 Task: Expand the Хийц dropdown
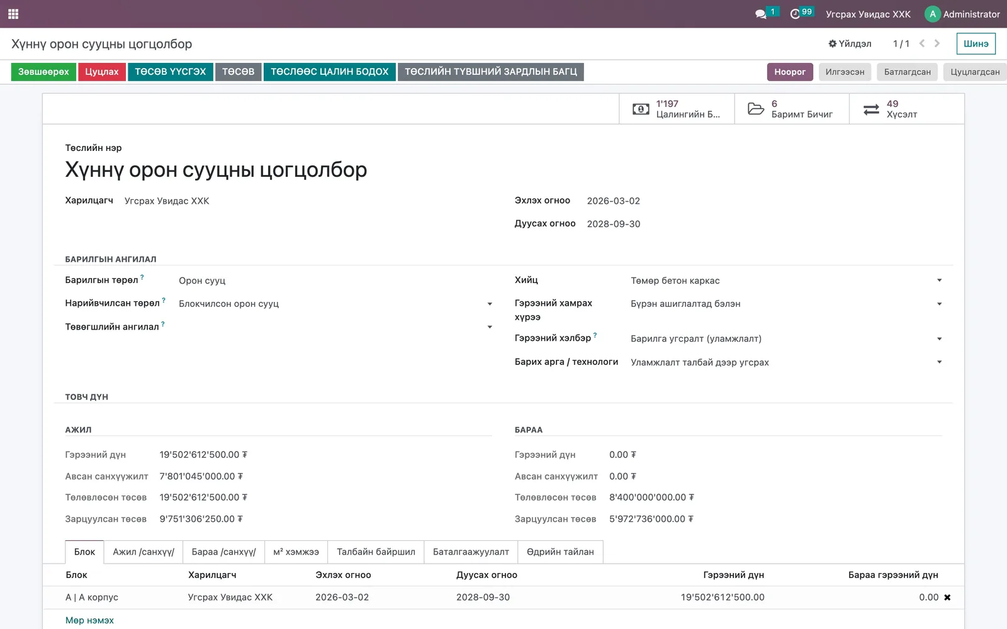coord(939,281)
